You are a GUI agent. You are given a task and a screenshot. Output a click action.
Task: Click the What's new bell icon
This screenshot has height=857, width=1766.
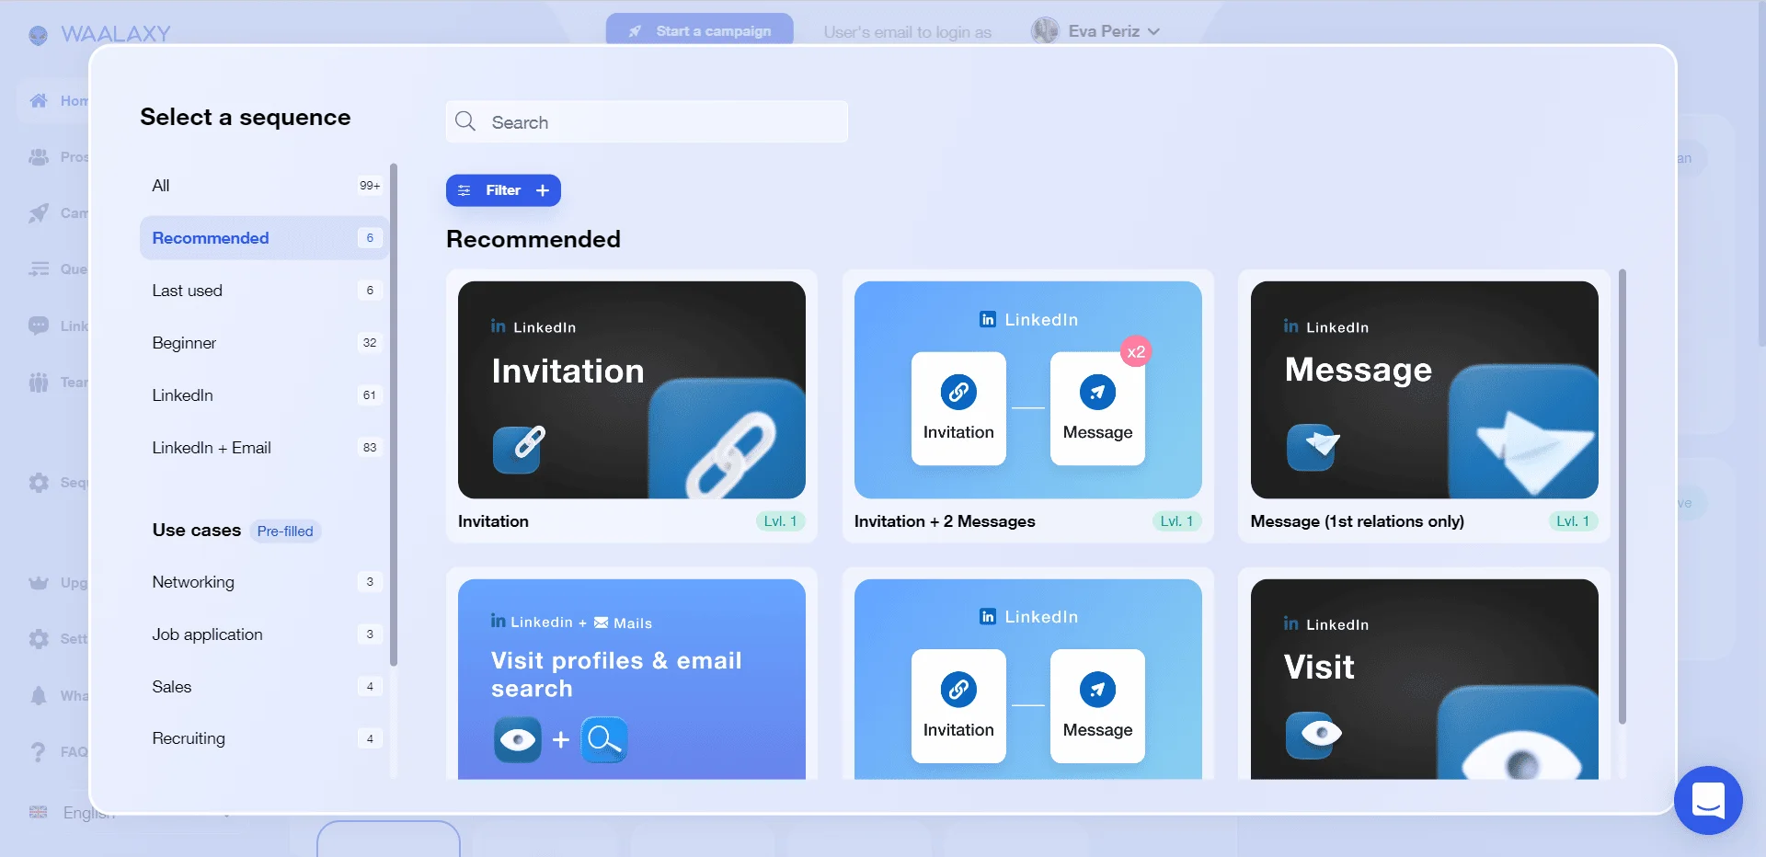click(39, 695)
